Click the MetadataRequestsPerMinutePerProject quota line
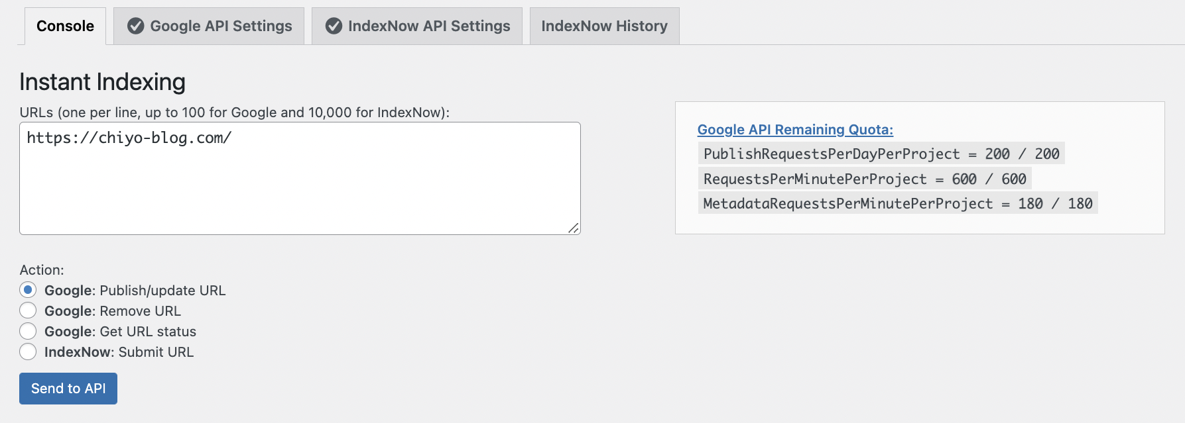Screen dimensions: 1185x423 point(897,203)
